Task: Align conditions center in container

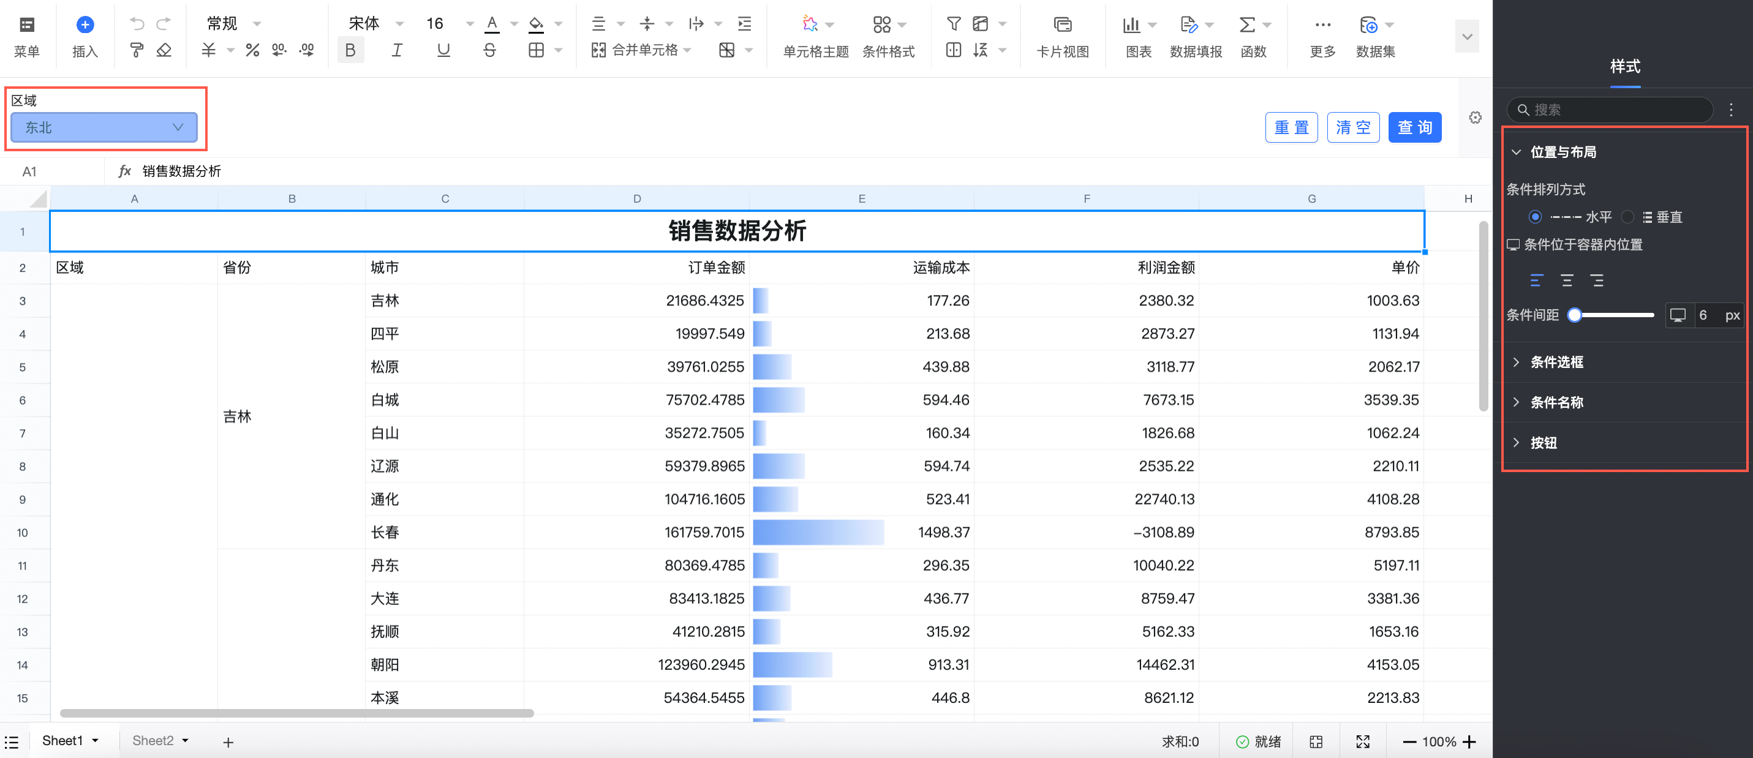Action: pyautogui.click(x=1567, y=280)
